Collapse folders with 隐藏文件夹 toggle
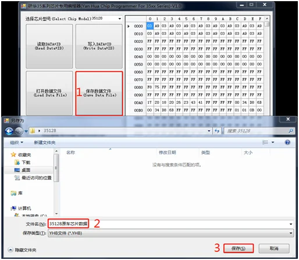Image resolution: width=299 pixels, height=260 pixels. pos(22,250)
